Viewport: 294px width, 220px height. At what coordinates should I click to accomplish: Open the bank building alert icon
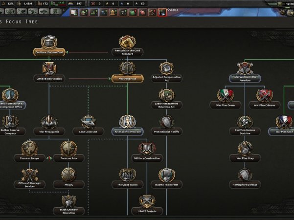pyautogui.click(x=113, y=12)
